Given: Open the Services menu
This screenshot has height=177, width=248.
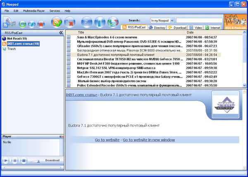Looking at the screenshot, I should 55,11.
